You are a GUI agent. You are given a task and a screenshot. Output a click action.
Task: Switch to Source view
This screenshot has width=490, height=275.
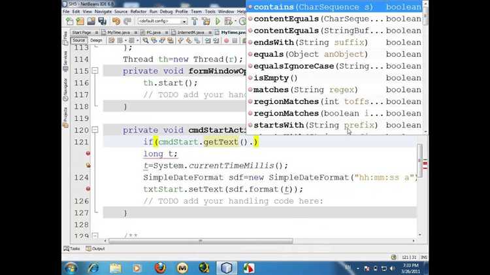[x=79, y=40]
